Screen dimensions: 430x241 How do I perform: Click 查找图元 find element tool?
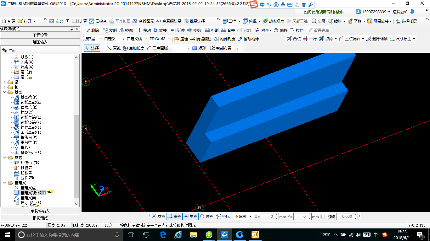click(143, 21)
